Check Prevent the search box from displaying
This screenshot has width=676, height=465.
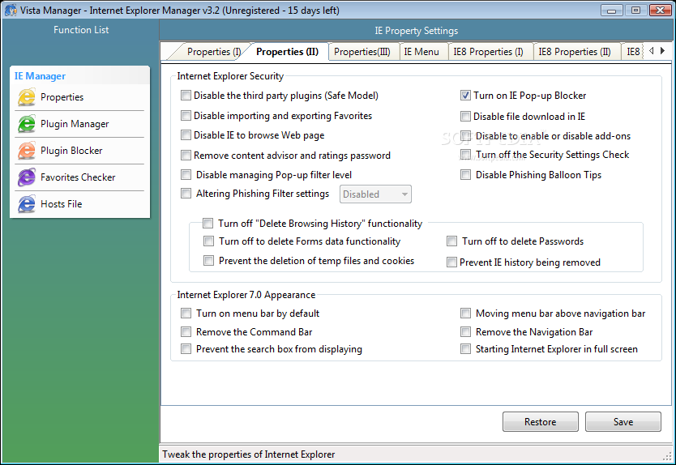tap(186, 349)
